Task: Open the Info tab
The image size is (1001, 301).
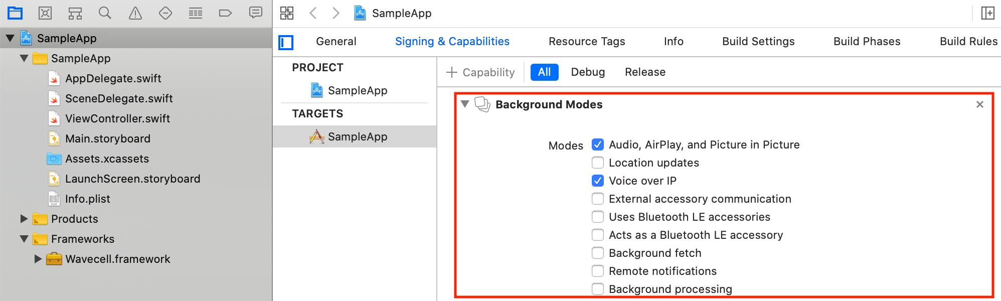Action: click(x=674, y=42)
